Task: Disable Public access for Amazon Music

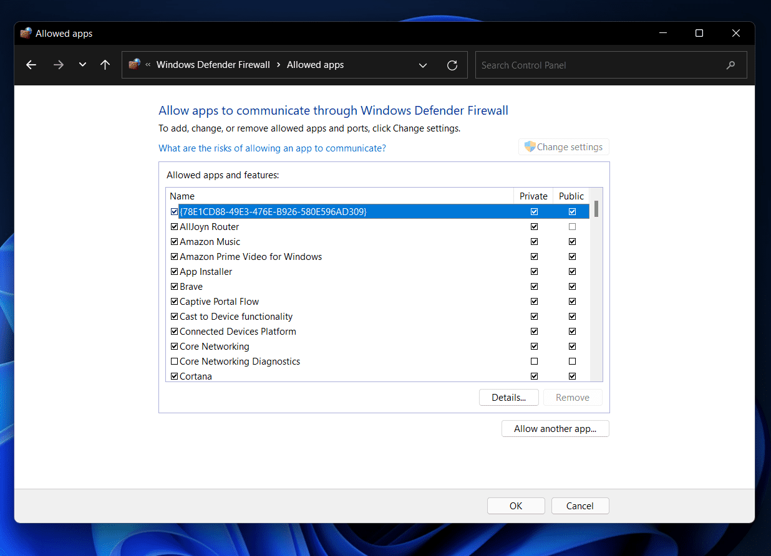Action: click(572, 241)
